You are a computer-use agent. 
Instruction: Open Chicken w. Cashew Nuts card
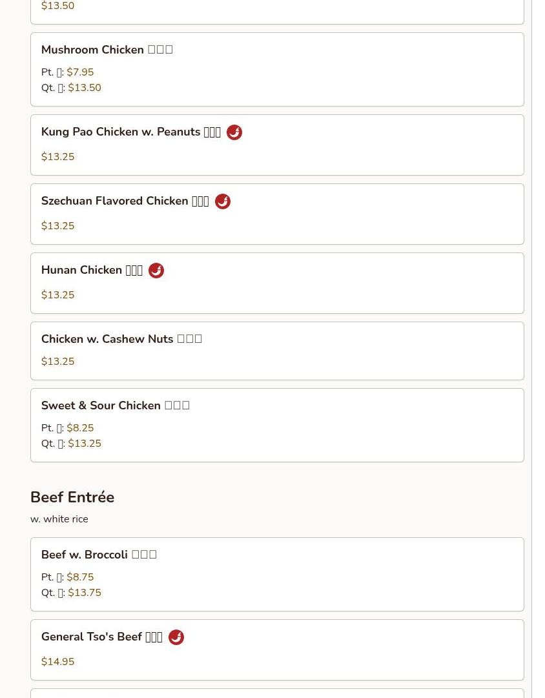pos(277,351)
